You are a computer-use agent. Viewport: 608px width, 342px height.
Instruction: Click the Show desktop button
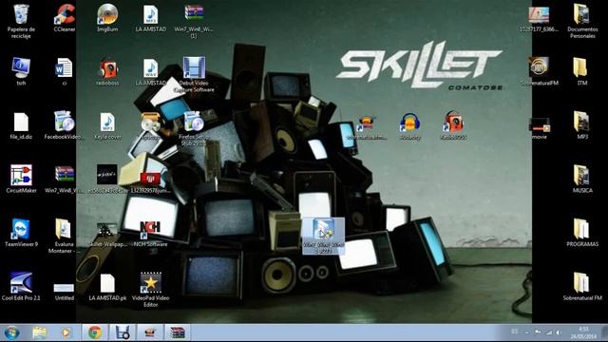pos(604,332)
